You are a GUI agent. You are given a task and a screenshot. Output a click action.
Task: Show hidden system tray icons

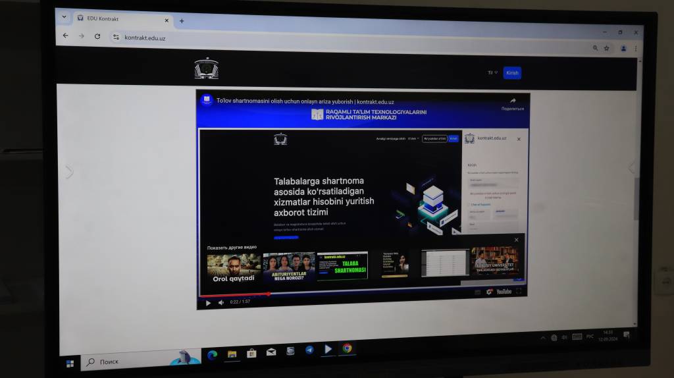point(542,337)
